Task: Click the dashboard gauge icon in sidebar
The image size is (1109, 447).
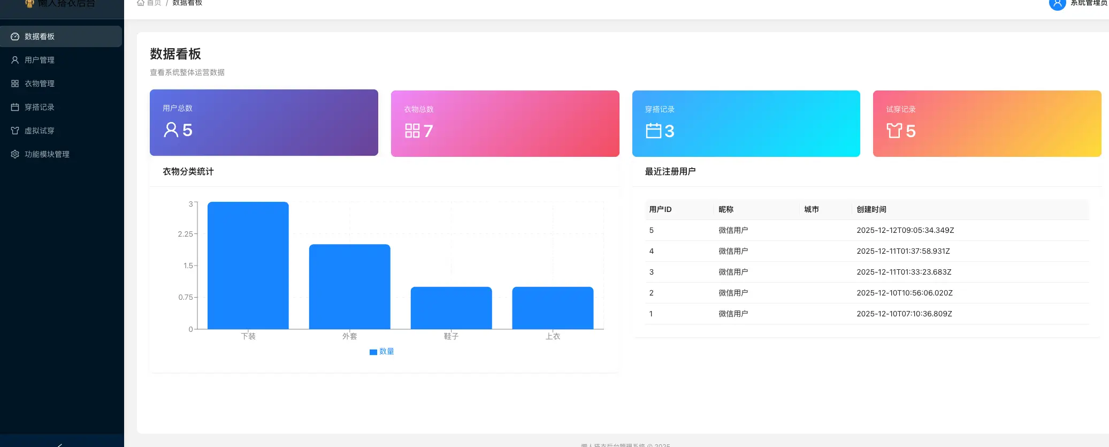Action: pos(15,36)
